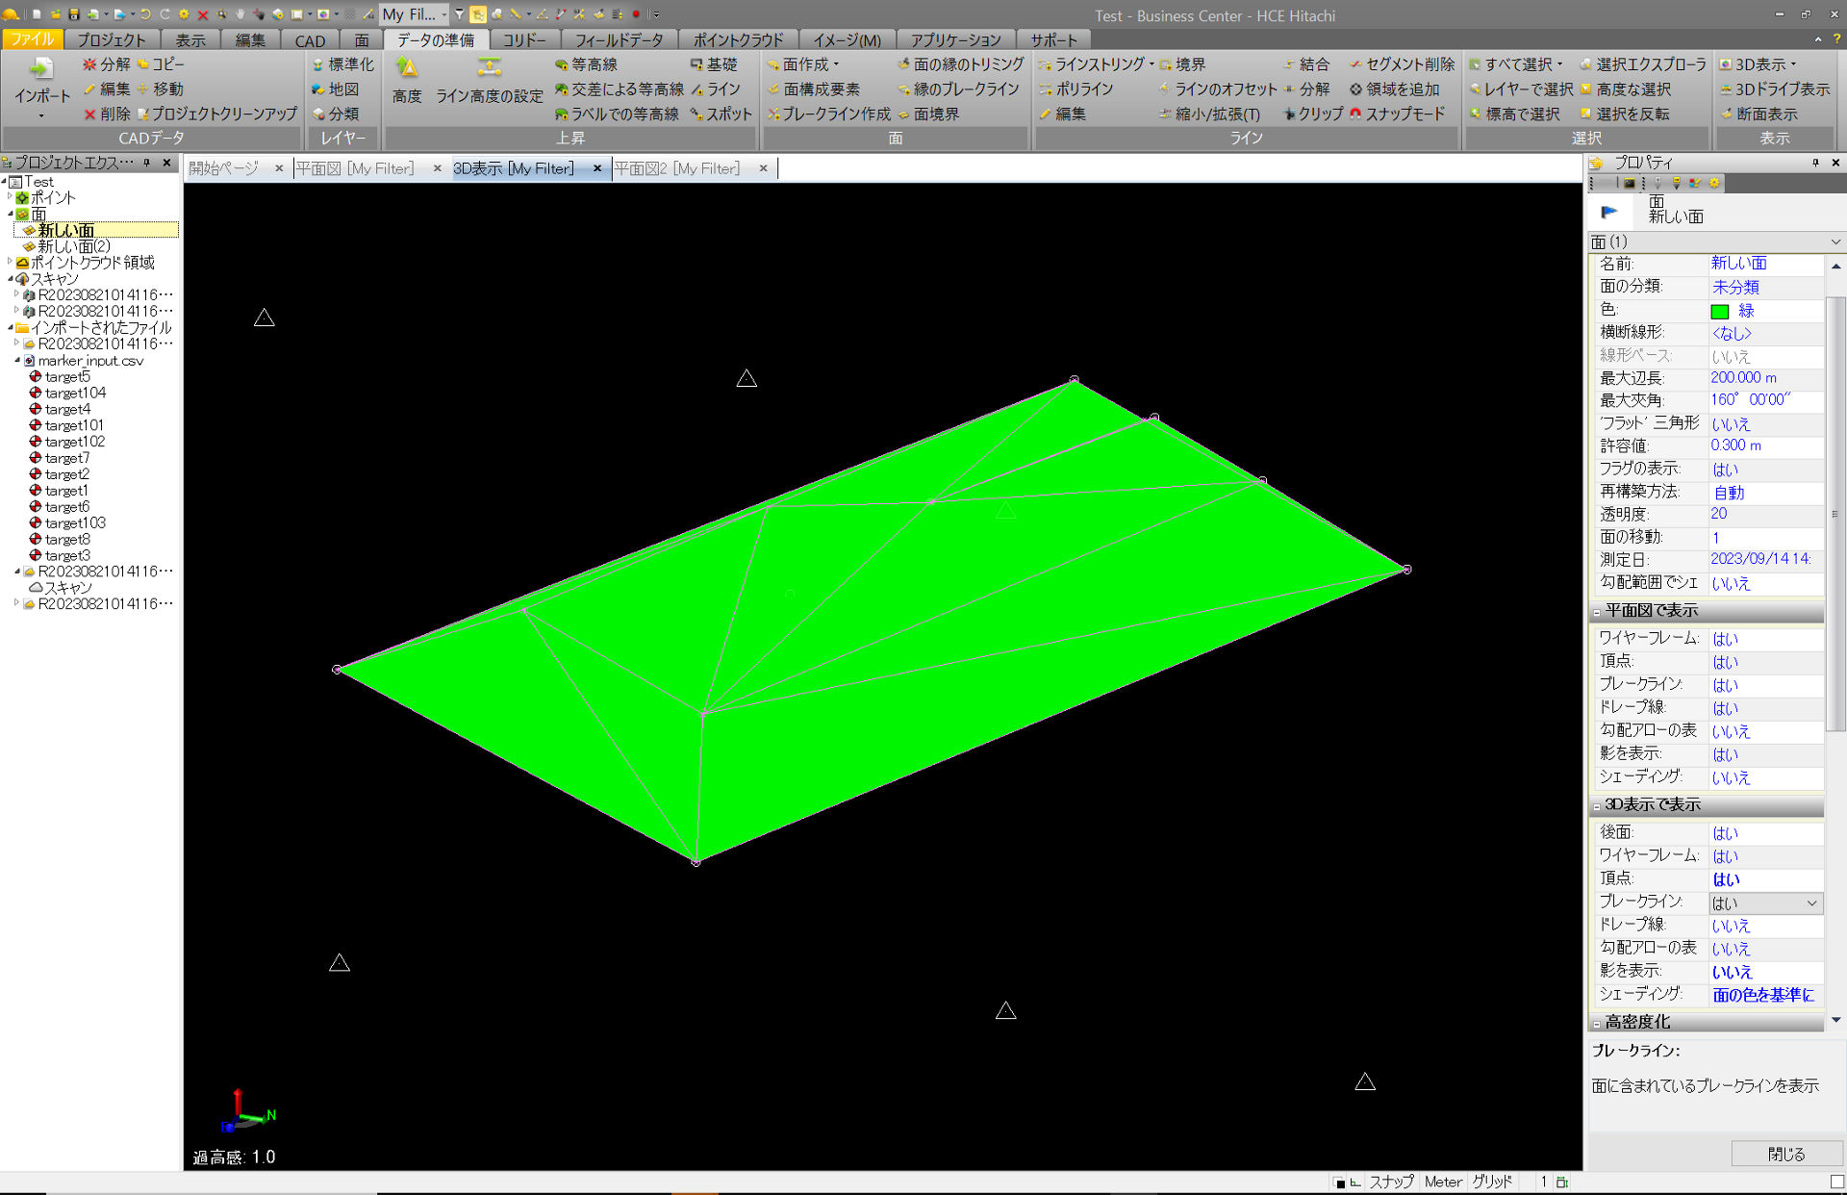
Task: Switch to the 平面図2 [My Filter] view tab
Action: pos(677,168)
